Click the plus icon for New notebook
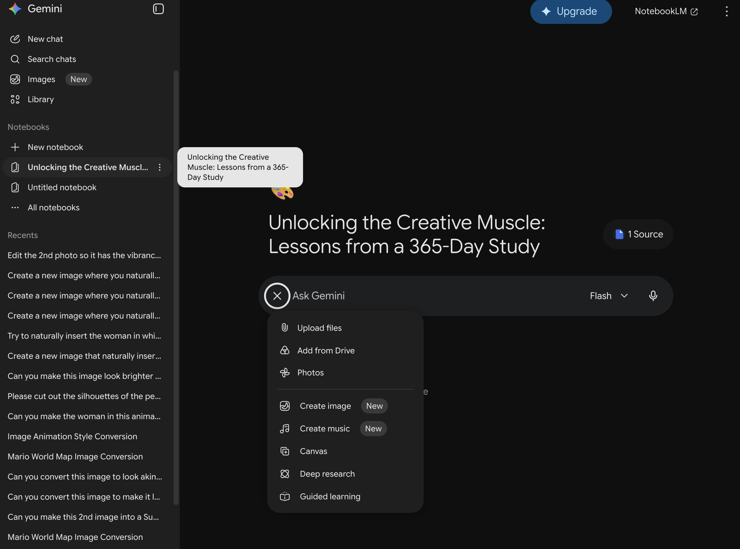This screenshot has width=740, height=549. click(x=15, y=147)
